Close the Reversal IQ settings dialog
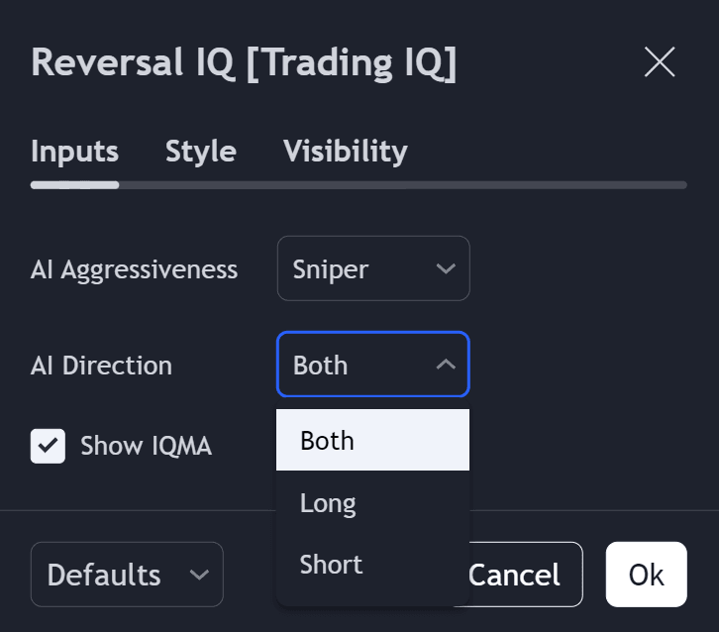This screenshot has height=632, width=719. [659, 62]
